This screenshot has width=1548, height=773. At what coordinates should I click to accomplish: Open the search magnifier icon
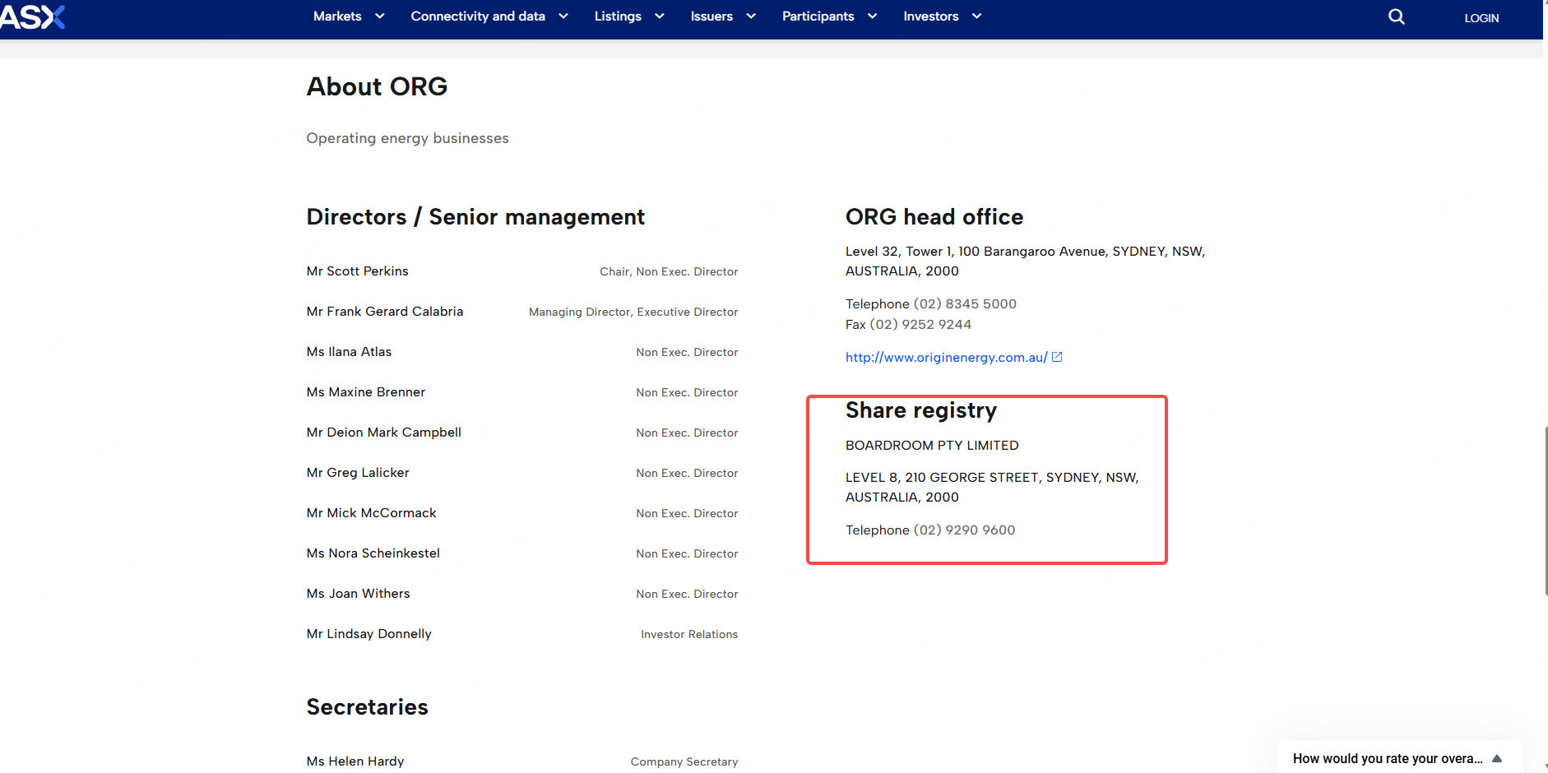[x=1396, y=16]
